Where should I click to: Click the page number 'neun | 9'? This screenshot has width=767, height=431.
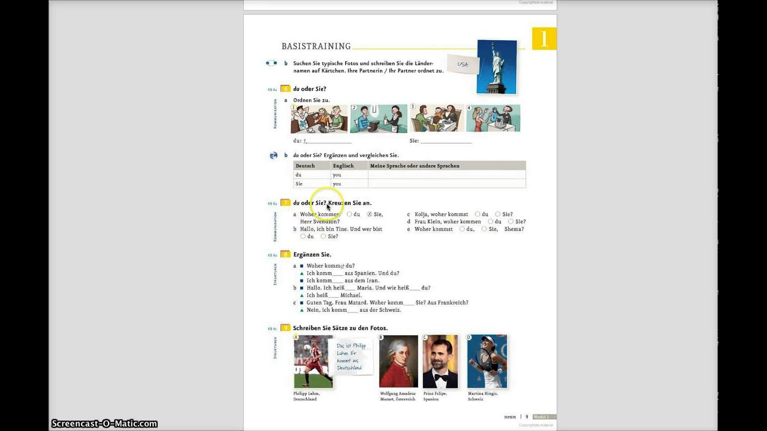(516, 417)
